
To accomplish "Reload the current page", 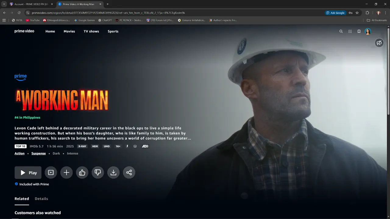I will pos(19,13).
